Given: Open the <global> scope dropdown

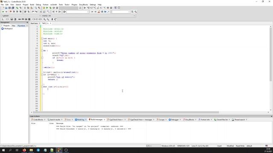Looking at the screenshot, I should [21, 16].
